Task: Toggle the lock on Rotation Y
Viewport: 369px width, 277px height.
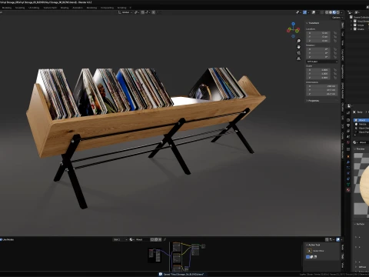Action: [x=335, y=53]
